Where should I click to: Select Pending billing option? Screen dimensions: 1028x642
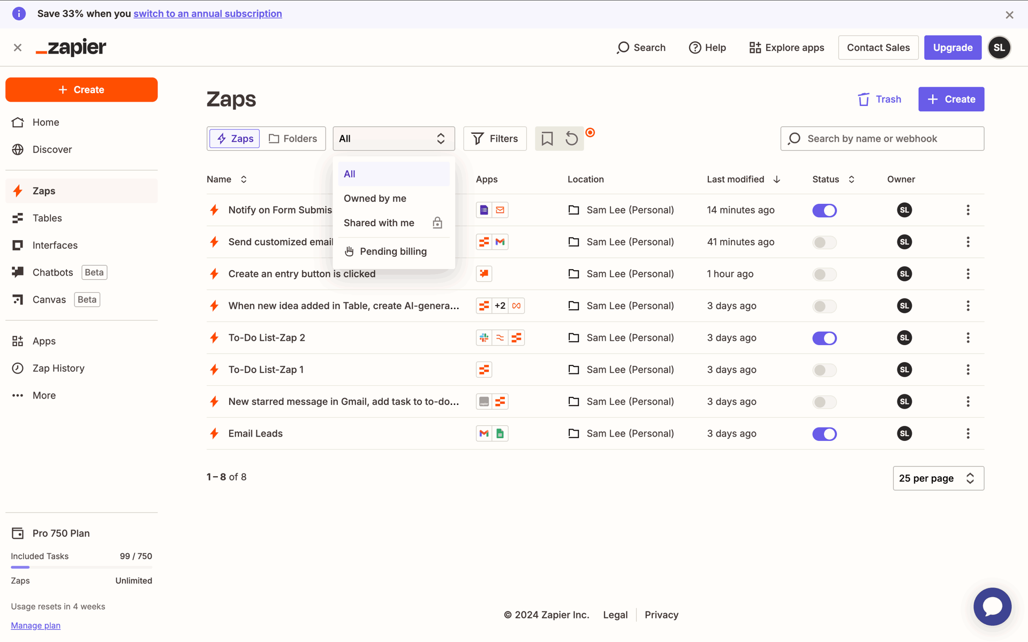(x=394, y=251)
